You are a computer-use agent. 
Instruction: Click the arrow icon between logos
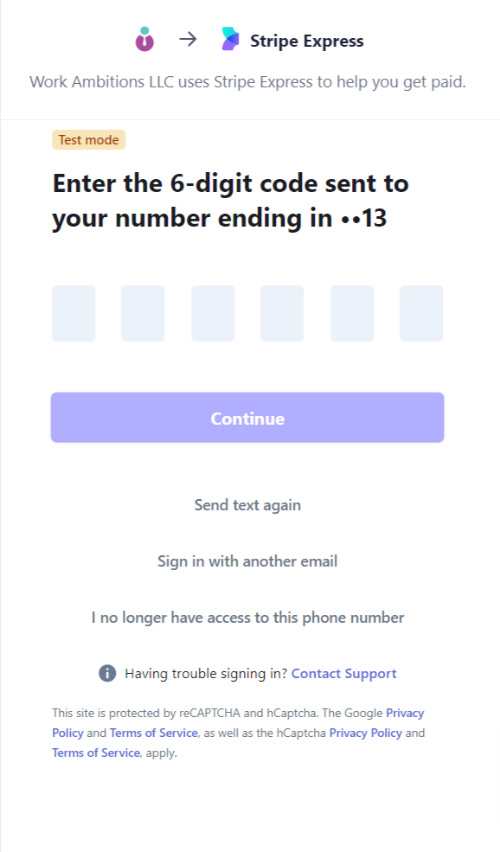188,39
